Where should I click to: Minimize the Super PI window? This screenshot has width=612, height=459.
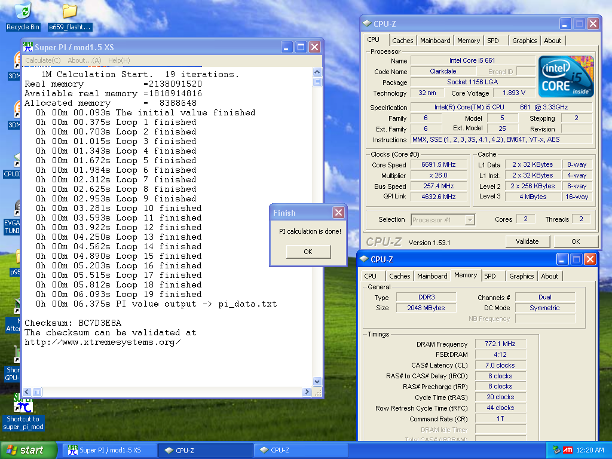click(x=287, y=47)
